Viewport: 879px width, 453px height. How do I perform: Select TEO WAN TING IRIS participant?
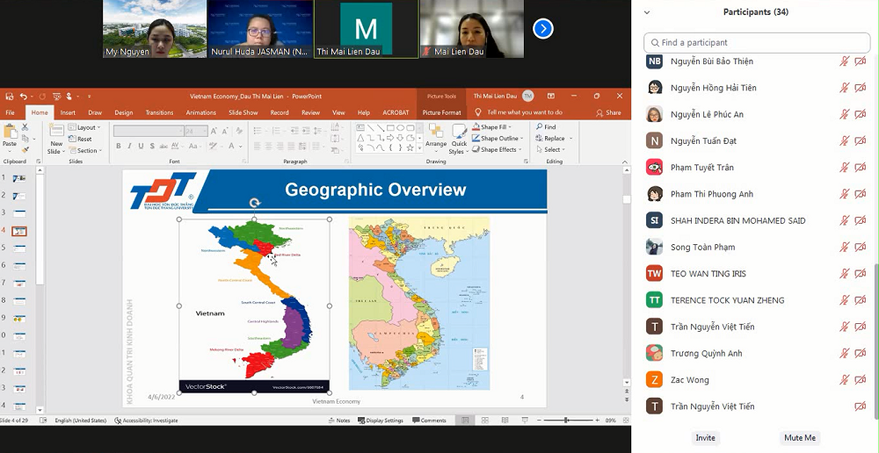(x=757, y=273)
